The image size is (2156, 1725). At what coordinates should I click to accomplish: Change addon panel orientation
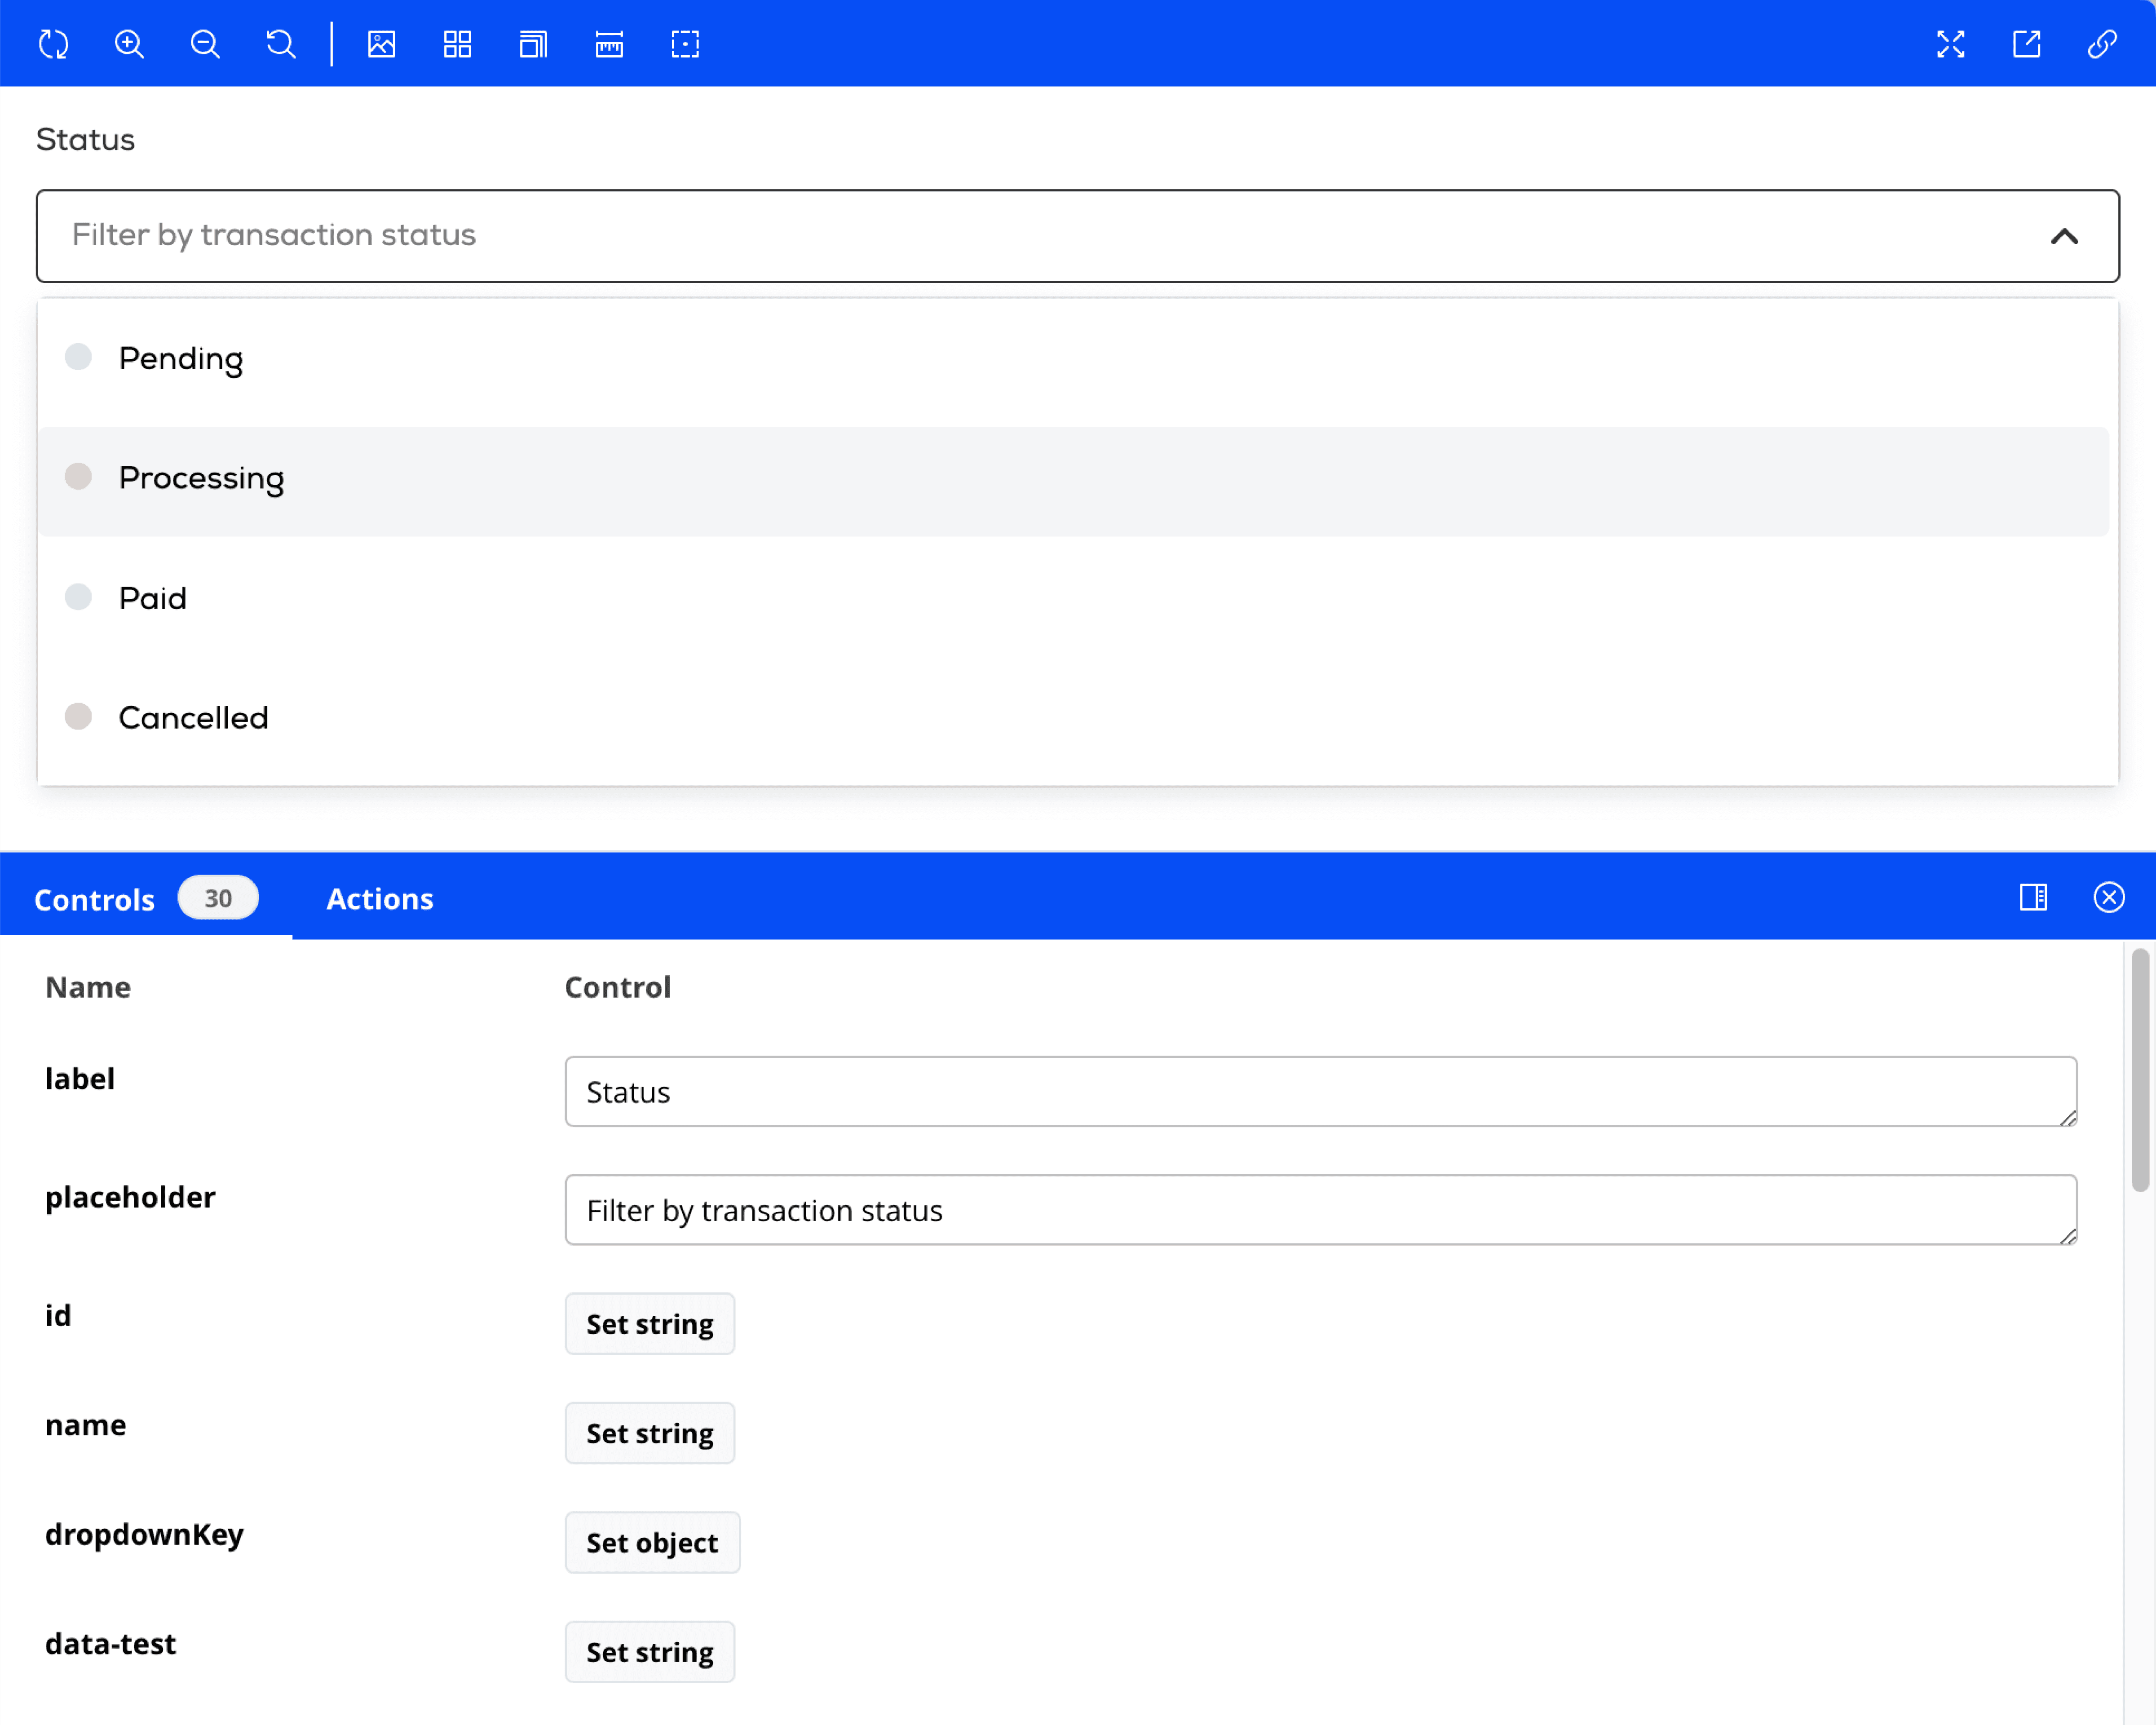(2033, 898)
